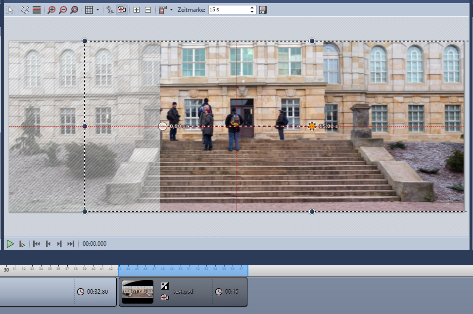Remove a keyframe with the minus button
The width and height of the screenshot is (473, 314).
[x=148, y=10]
